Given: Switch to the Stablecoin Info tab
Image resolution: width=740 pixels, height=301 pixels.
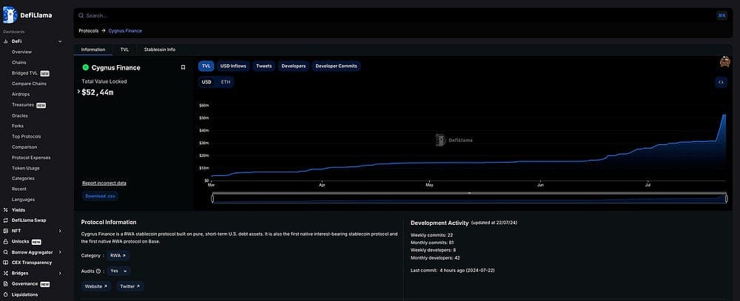Looking at the screenshot, I should (160, 50).
